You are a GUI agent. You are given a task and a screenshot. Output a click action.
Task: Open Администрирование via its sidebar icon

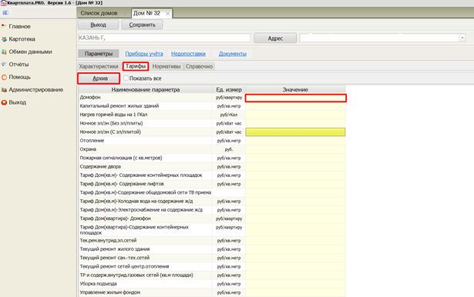[4, 90]
